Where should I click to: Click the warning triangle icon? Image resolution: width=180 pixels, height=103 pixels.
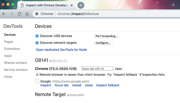pyautogui.click(x=37, y=75)
